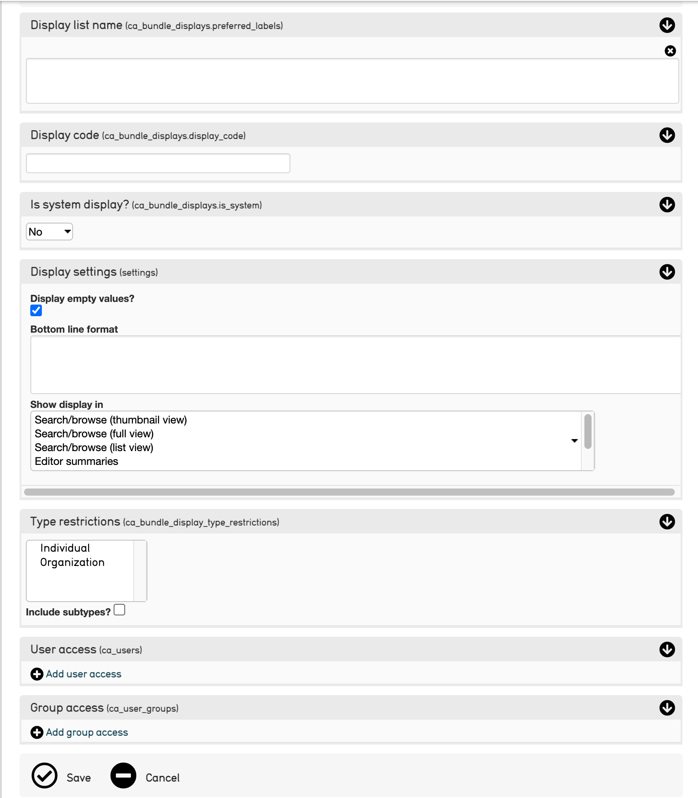The height and width of the screenshot is (798, 698).
Task: Click the Save checkmark icon
Action: coord(45,776)
